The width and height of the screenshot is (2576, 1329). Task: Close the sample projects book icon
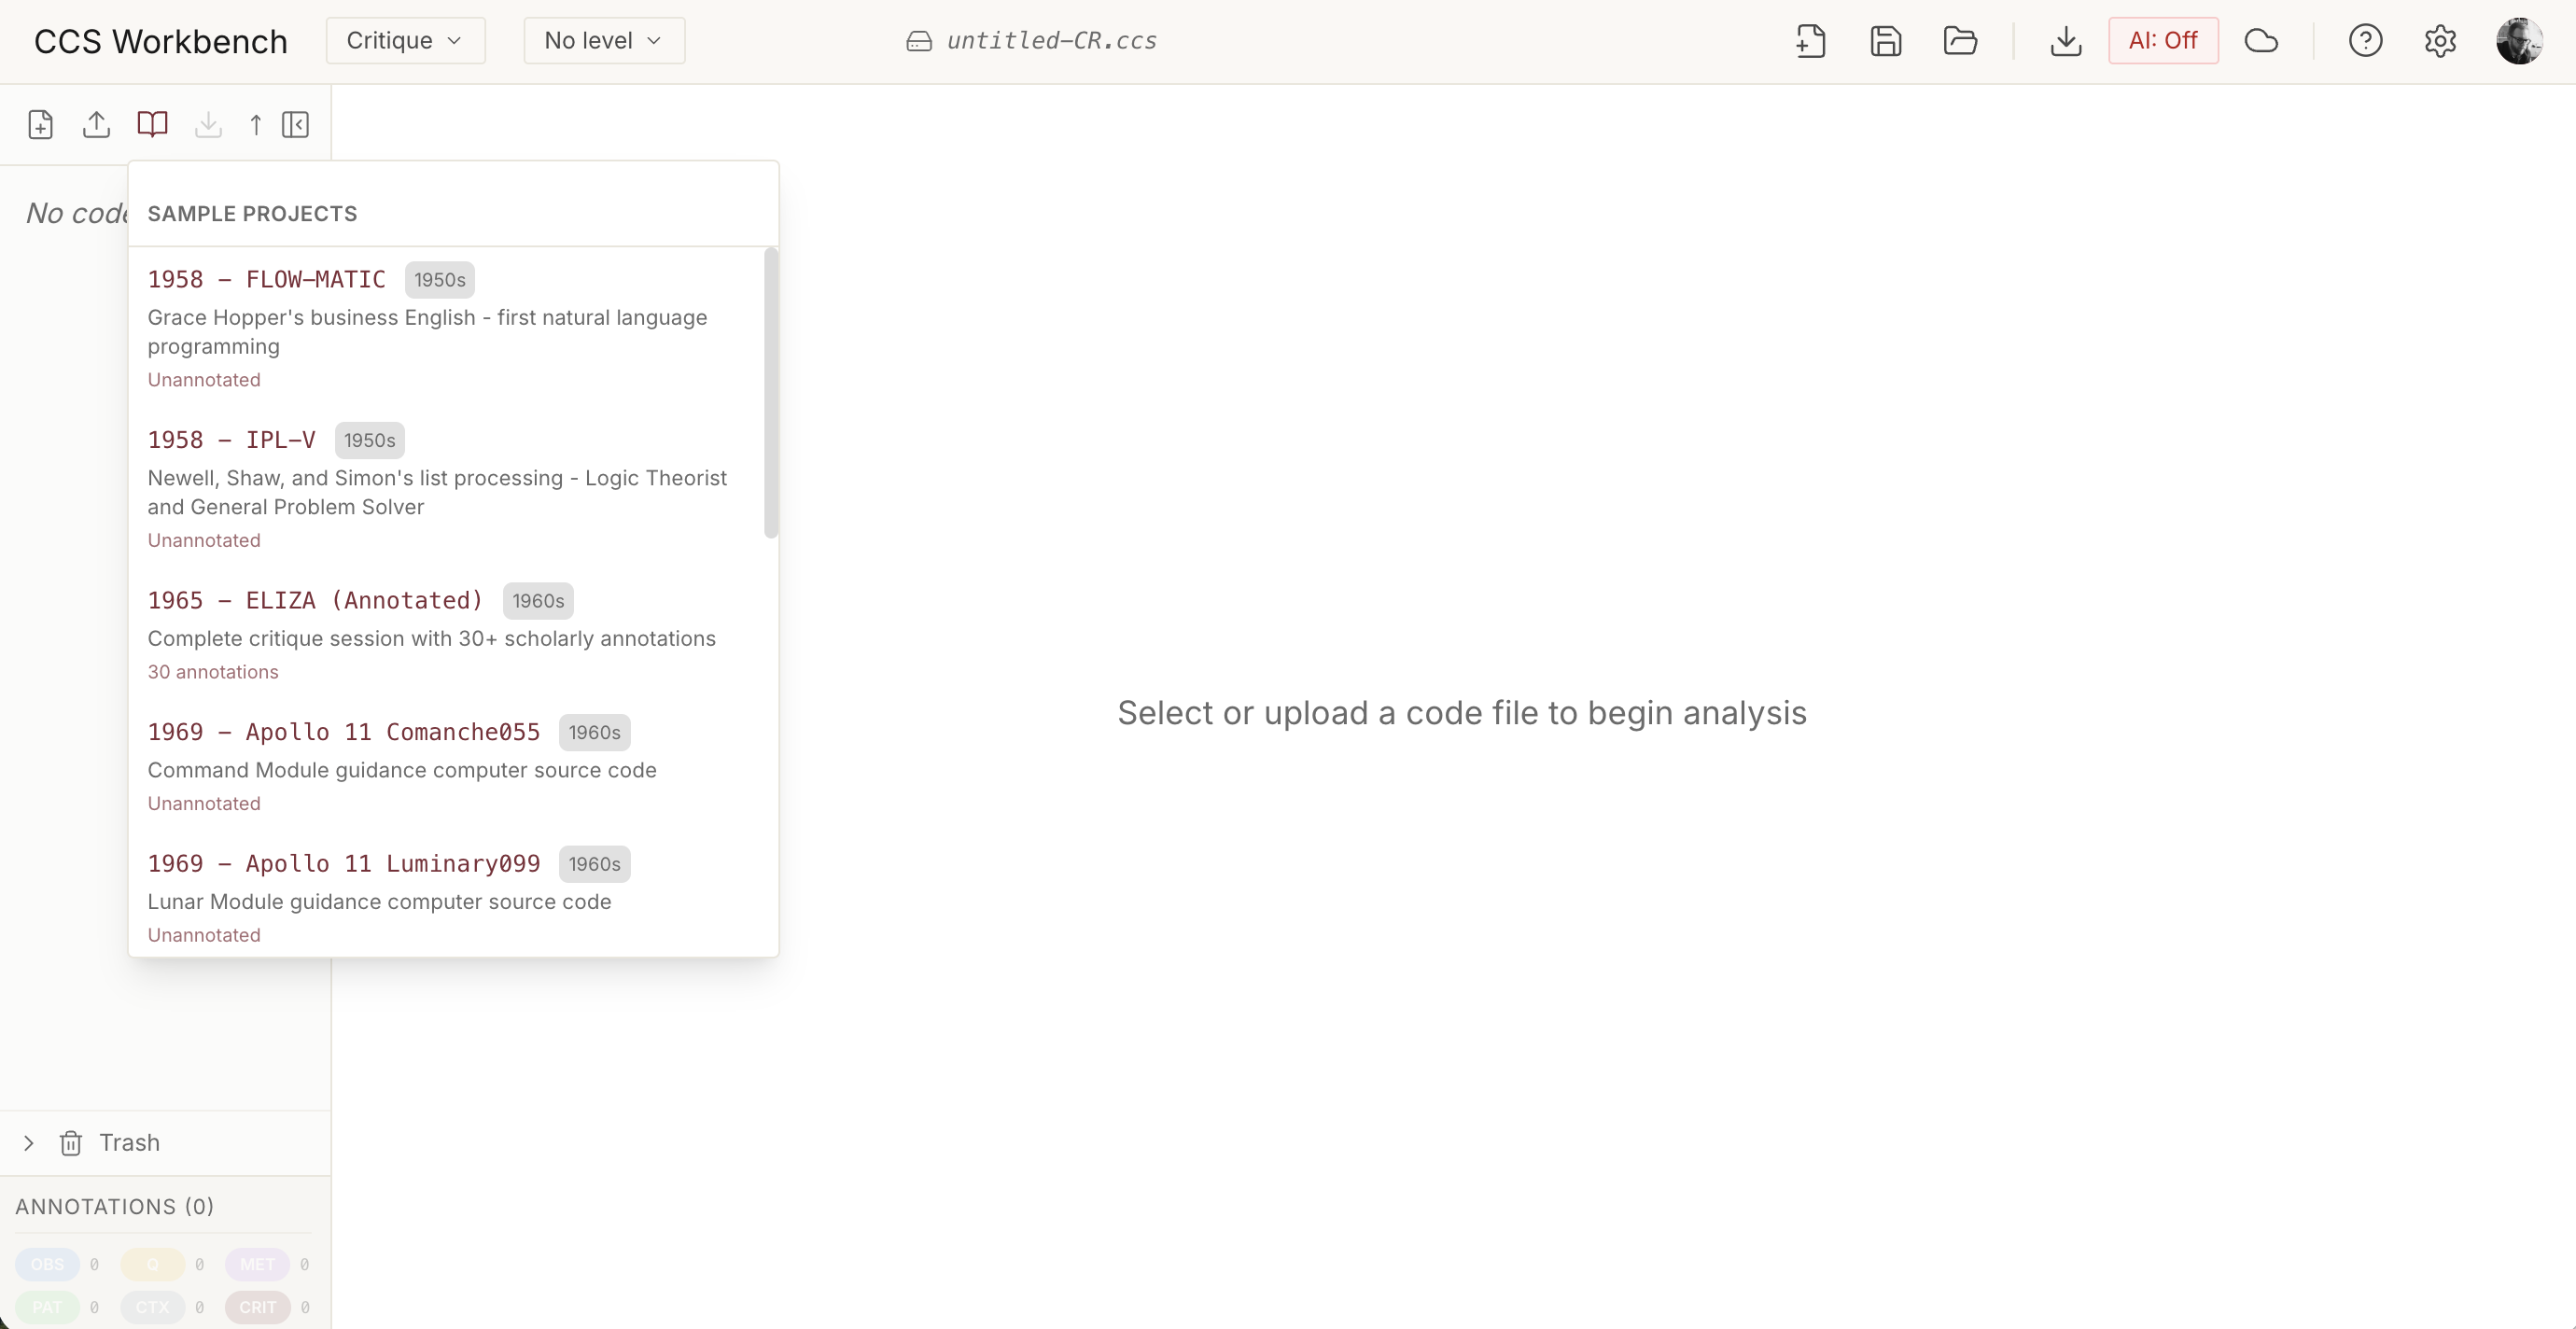click(x=152, y=125)
